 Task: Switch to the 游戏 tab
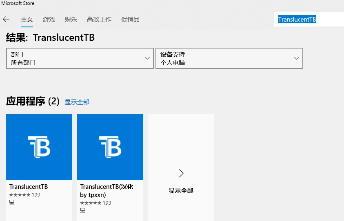(x=49, y=19)
